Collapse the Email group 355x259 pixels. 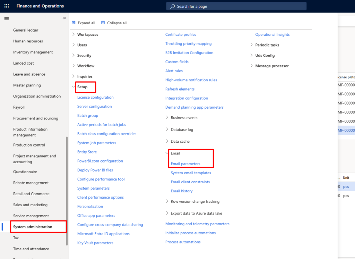[167, 153]
